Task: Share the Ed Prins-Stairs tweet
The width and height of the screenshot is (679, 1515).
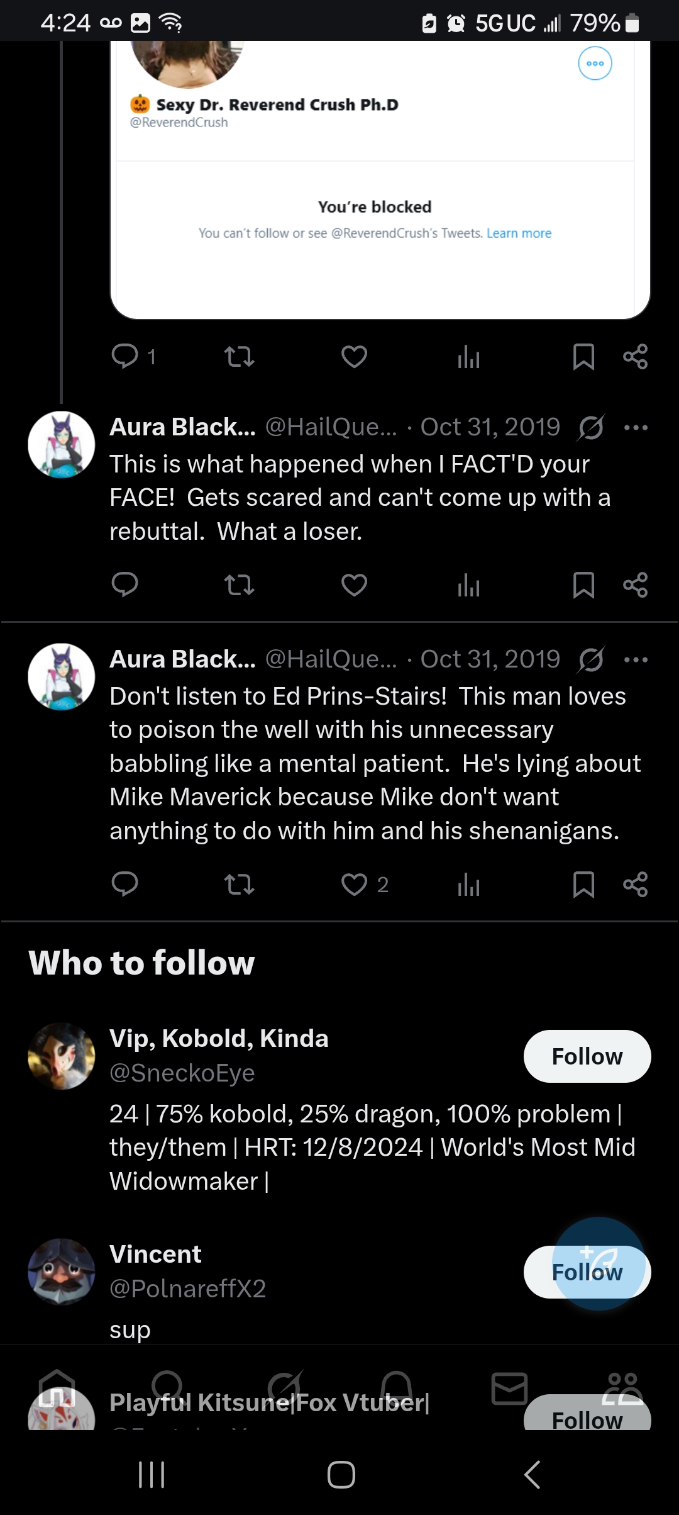Action: pyautogui.click(x=635, y=885)
